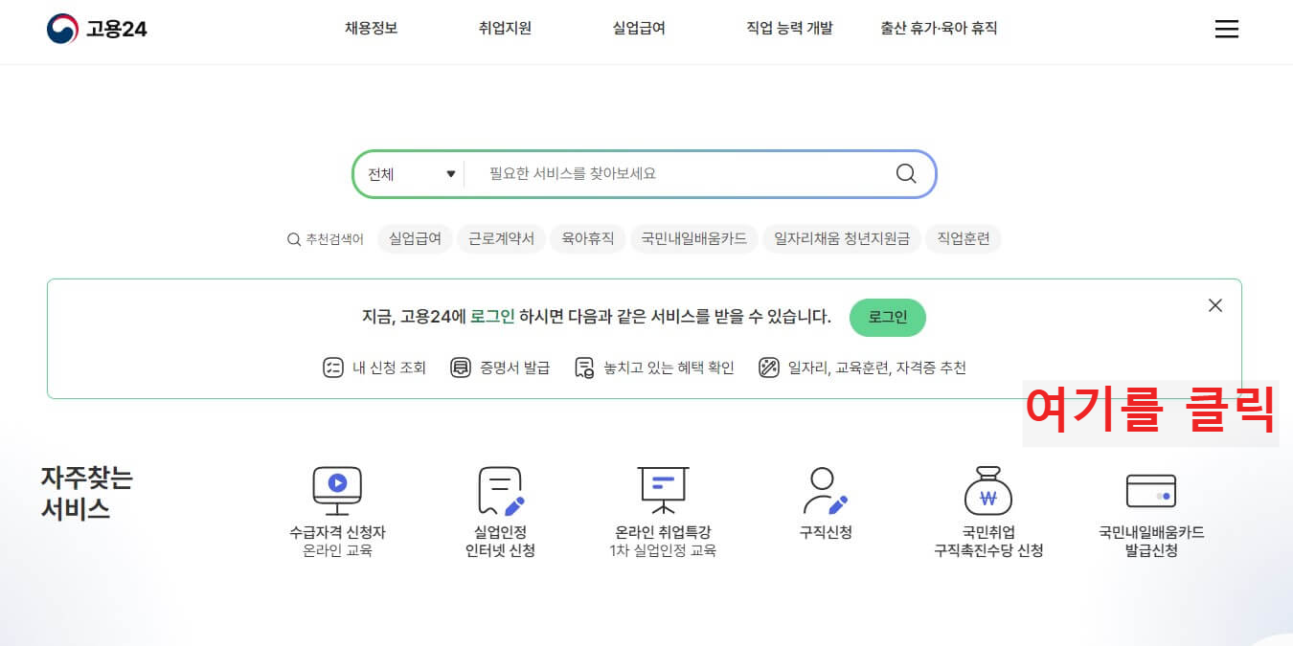Select the 일자리채움 청년지원금 keyword

tap(842, 238)
